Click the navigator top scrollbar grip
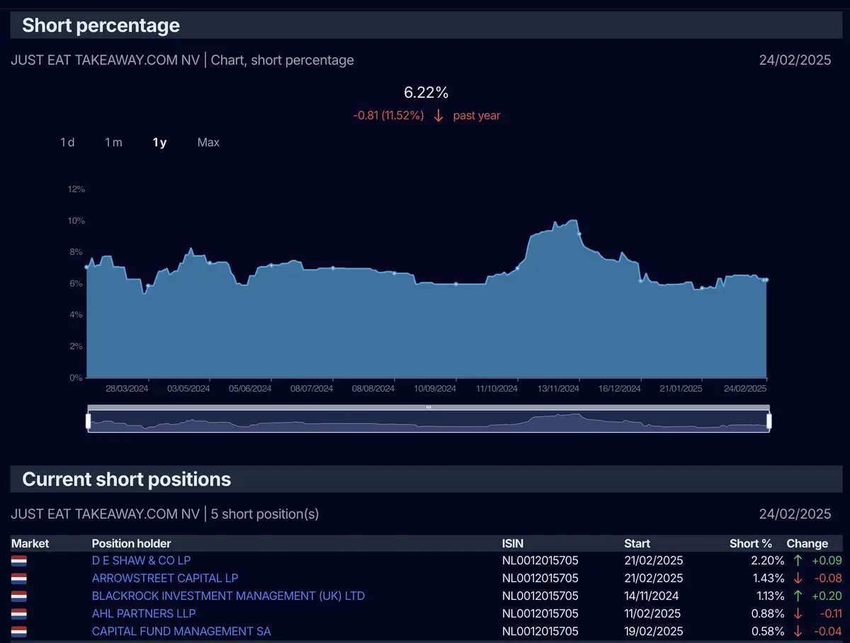Screen dimensions: 850x643 429,407
